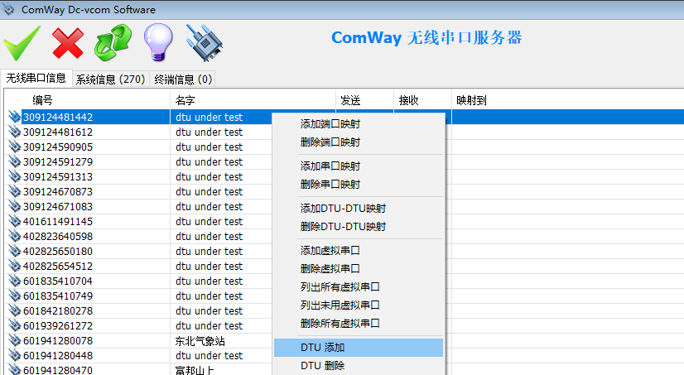Select device number 601835410704
The width and height of the screenshot is (684, 375).
point(58,281)
